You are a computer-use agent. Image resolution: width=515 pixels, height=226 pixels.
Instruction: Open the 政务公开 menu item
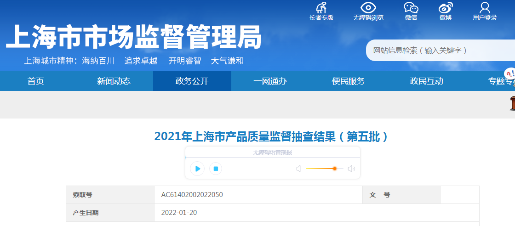(192, 81)
